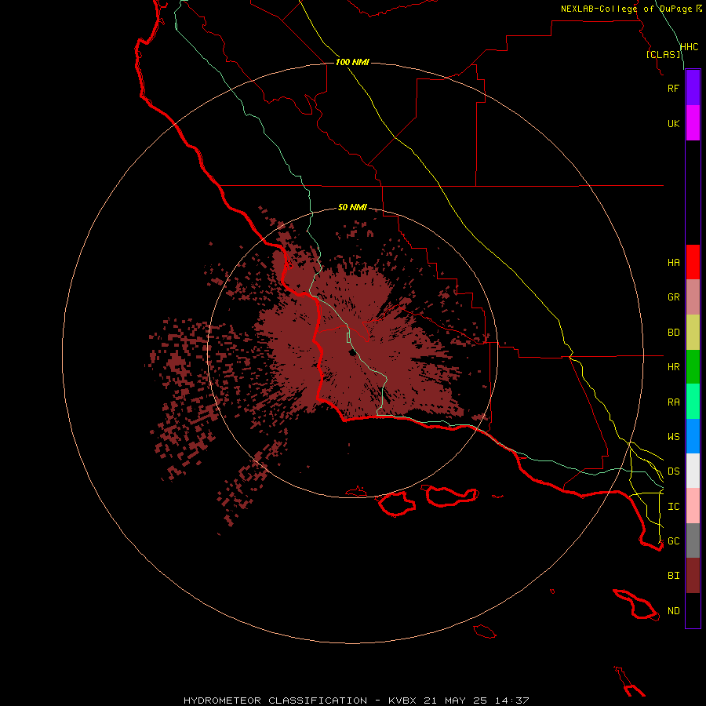Click the DS white legend swatch

pyautogui.click(x=693, y=471)
